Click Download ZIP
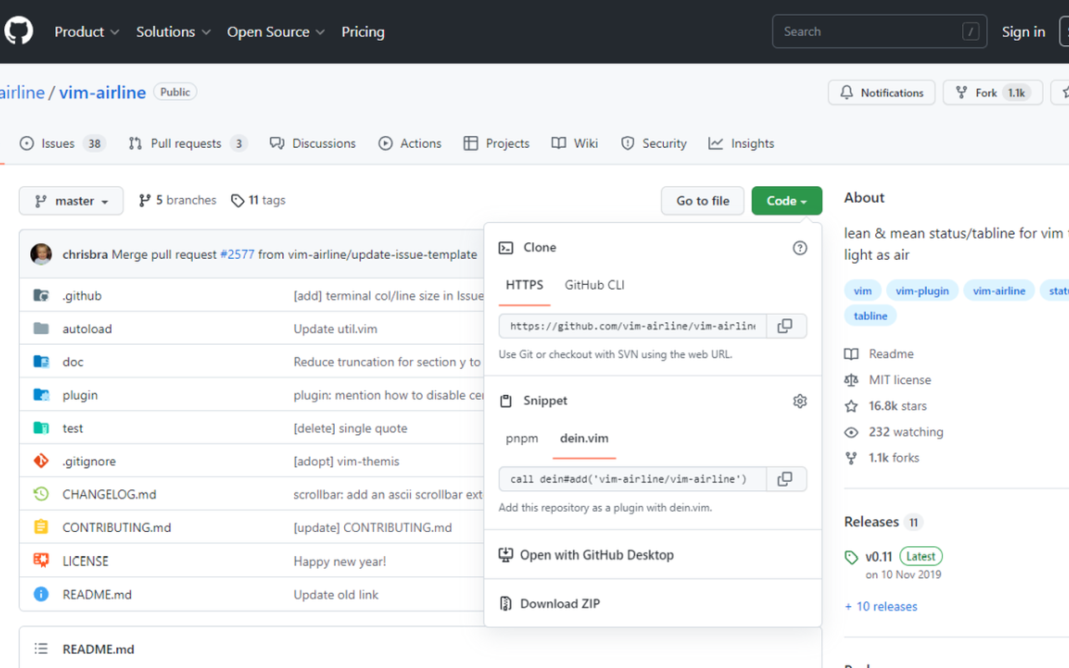 click(549, 604)
